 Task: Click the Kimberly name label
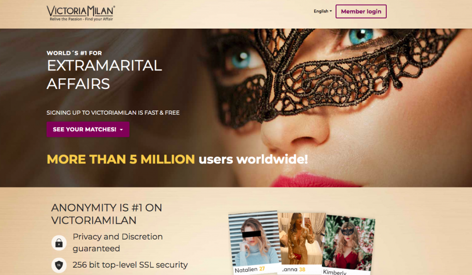[x=335, y=272]
